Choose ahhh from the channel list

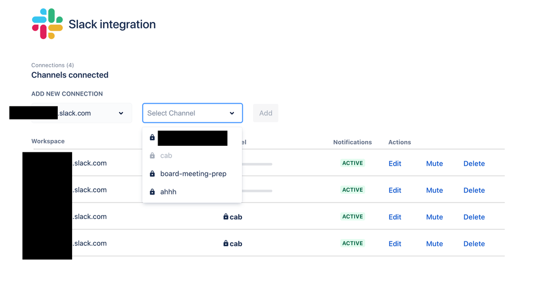(x=192, y=192)
